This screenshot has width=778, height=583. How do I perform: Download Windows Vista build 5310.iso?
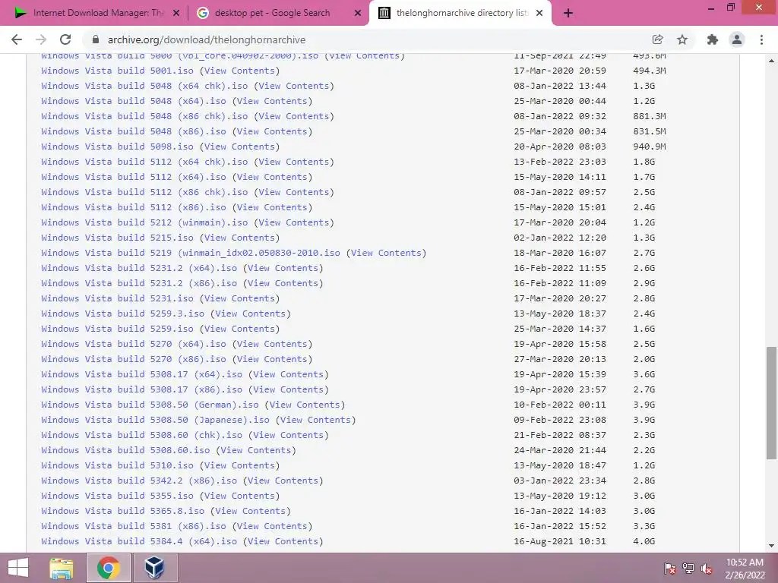[117, 465]
